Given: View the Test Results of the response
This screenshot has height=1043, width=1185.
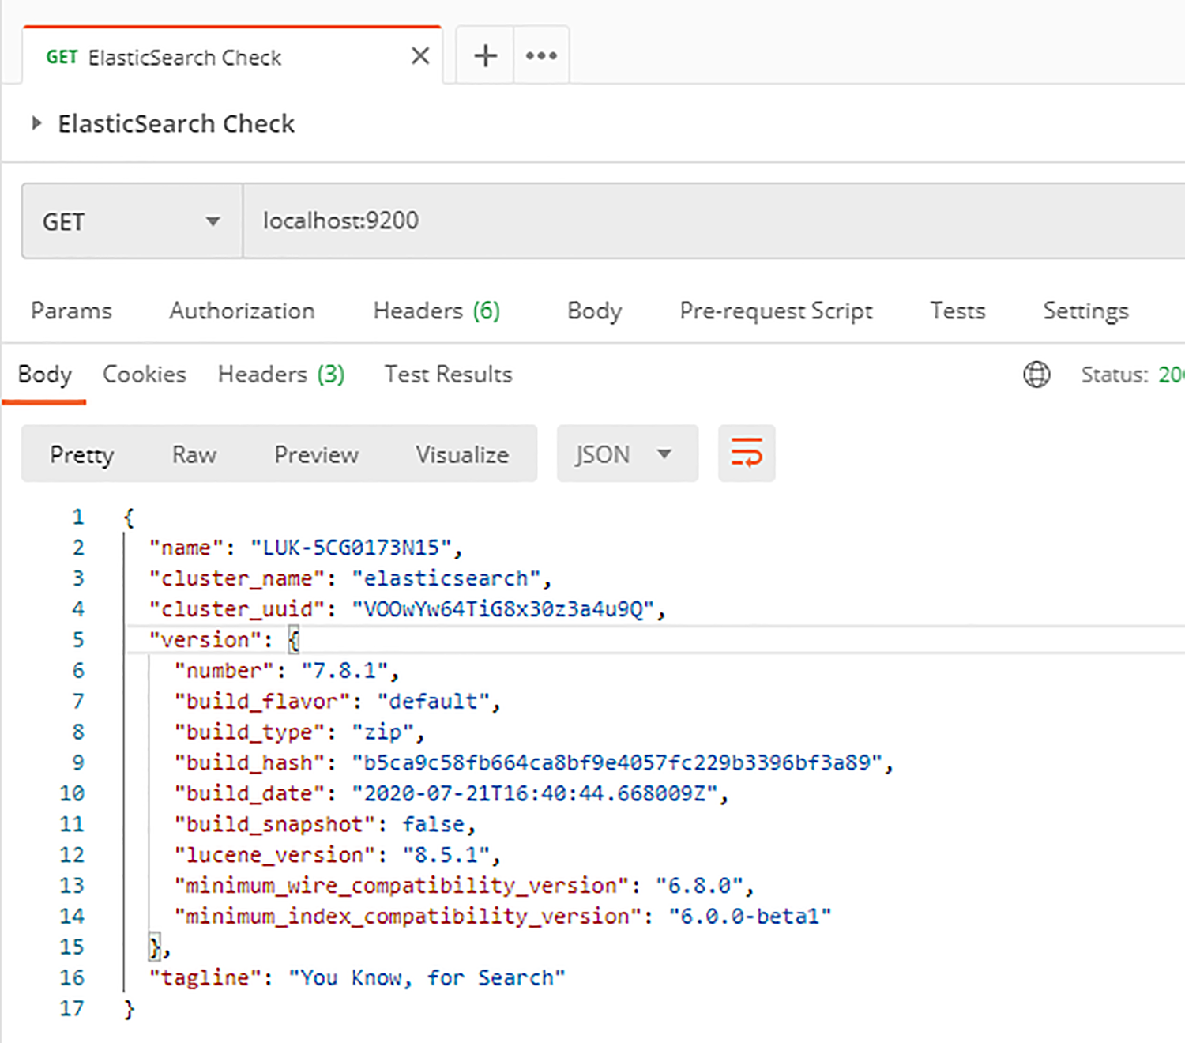Looking at the screenshot, I should [x=448, y=374].
